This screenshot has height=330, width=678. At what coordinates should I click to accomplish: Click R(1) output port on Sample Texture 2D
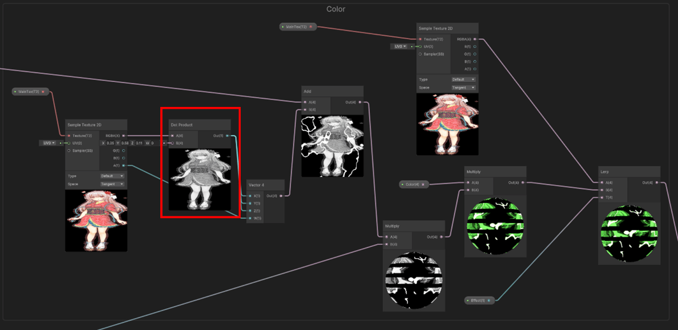475,47
